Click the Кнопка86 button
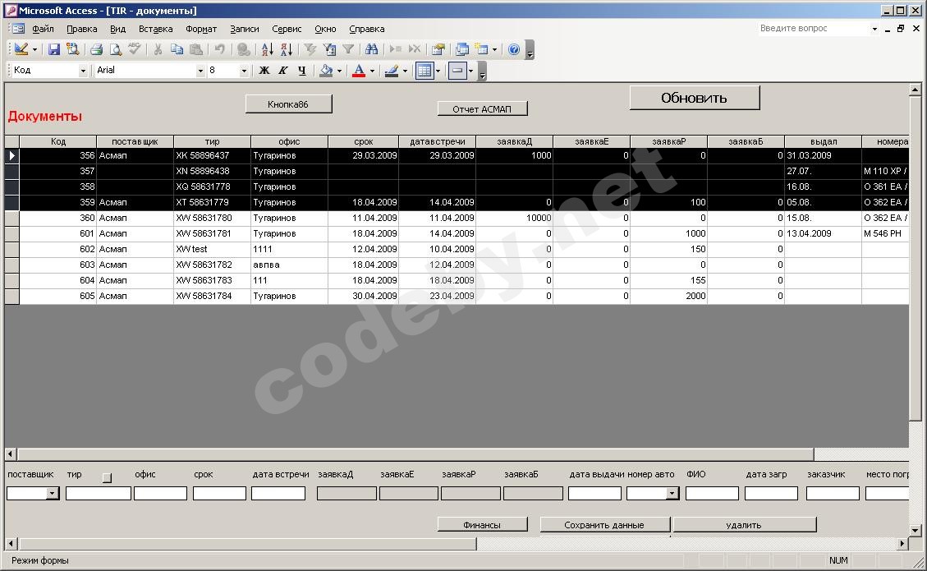Screen dimensions: 927x571 288,104
